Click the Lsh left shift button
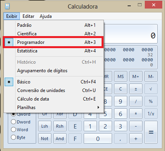 (x=45, y=126)
